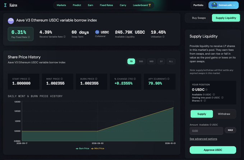
Task: Switch to Withdraw mode
Action: [224, 114]
